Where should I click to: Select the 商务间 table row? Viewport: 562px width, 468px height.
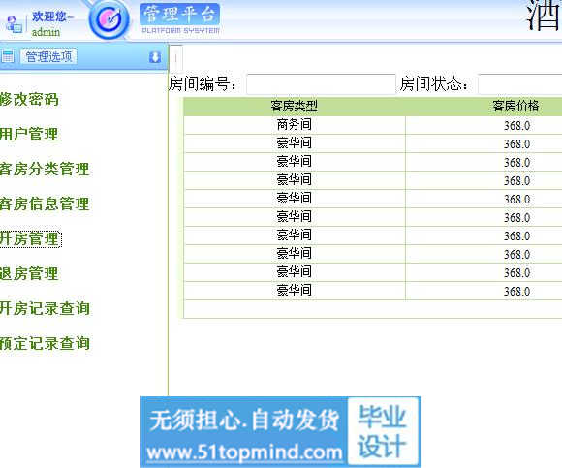pyautogui.click(x=373, y=125)
